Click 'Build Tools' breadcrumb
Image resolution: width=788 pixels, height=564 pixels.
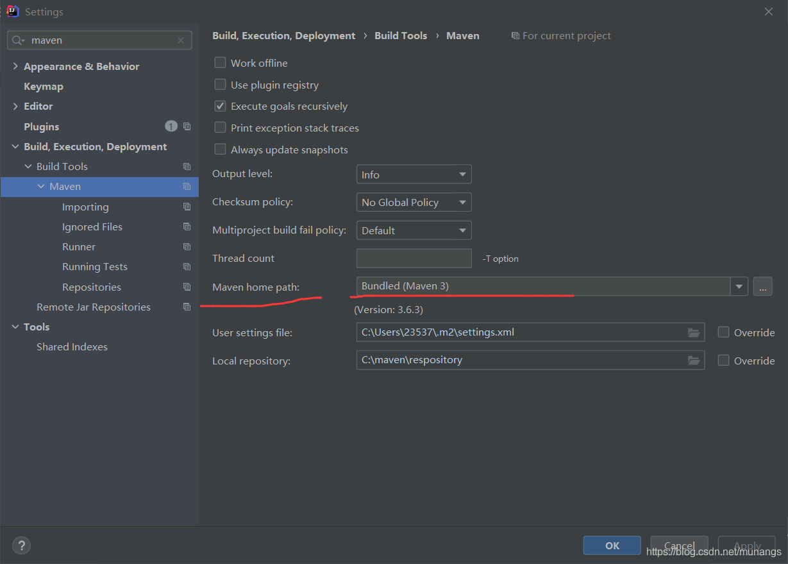coord(401,36)
